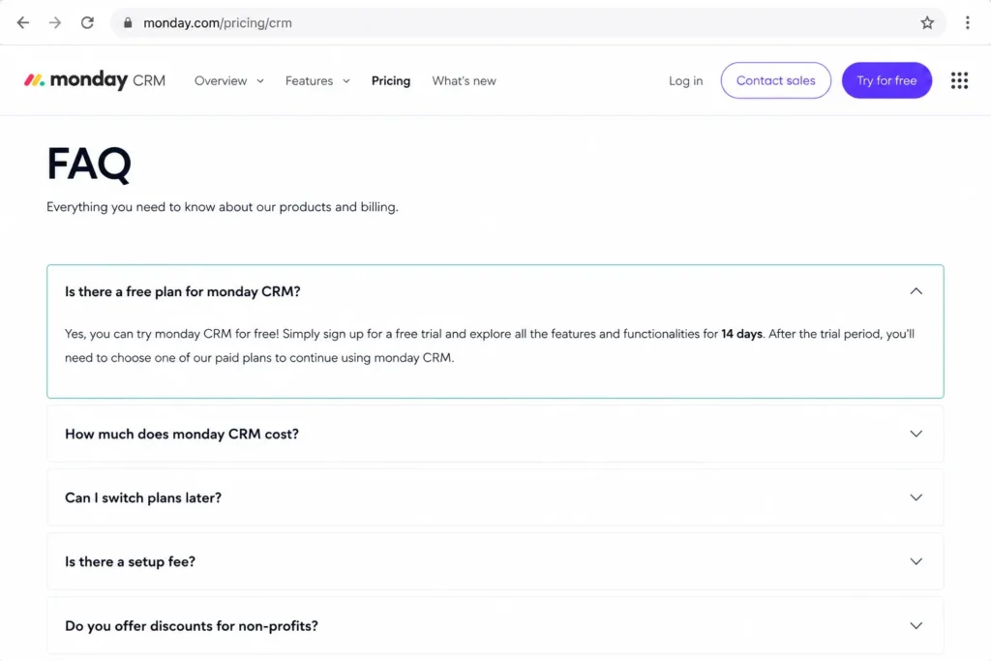Expand the switch plans later chevron
This screenshot has width=991, height=661.
(x=916, y=497)
